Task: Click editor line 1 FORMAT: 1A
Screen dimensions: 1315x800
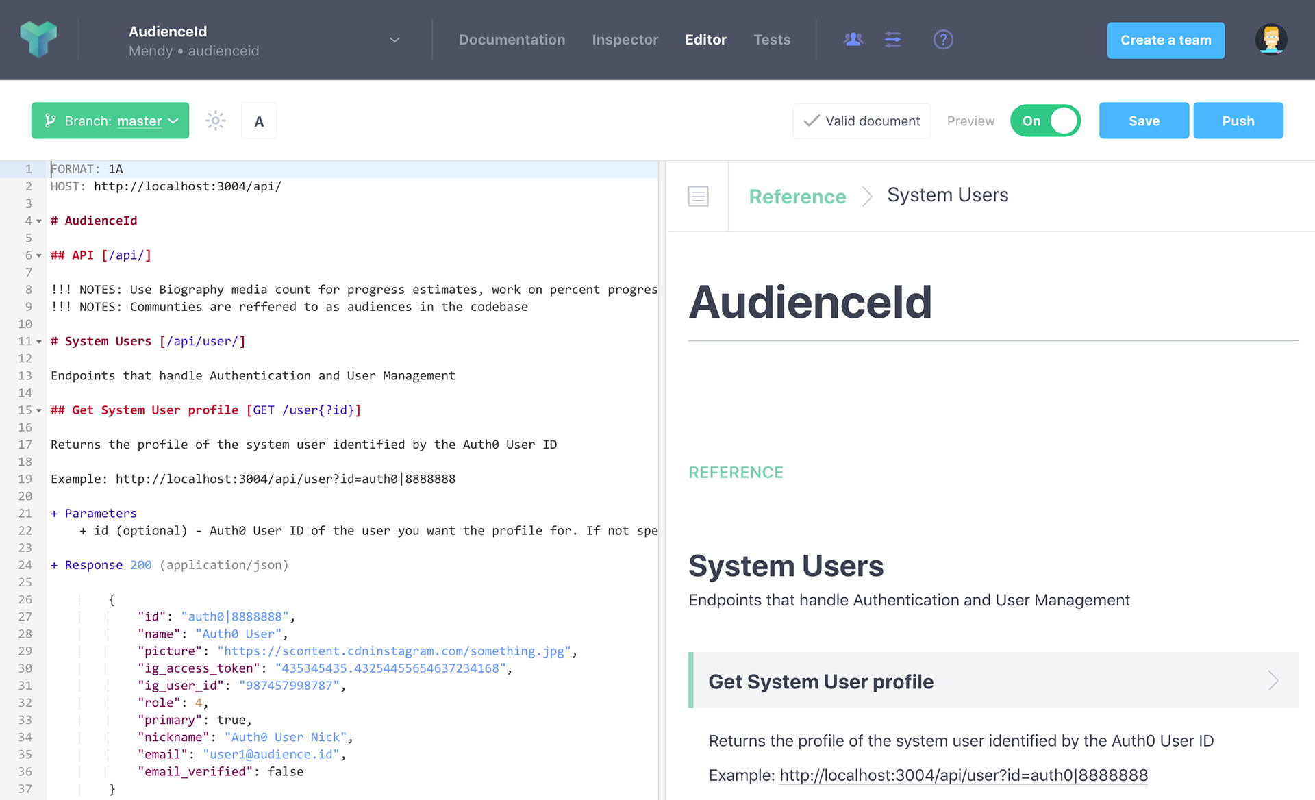Action: (x=87, y=169)
